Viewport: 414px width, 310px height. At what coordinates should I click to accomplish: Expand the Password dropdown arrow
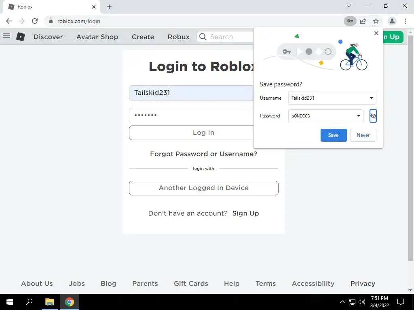358,116
